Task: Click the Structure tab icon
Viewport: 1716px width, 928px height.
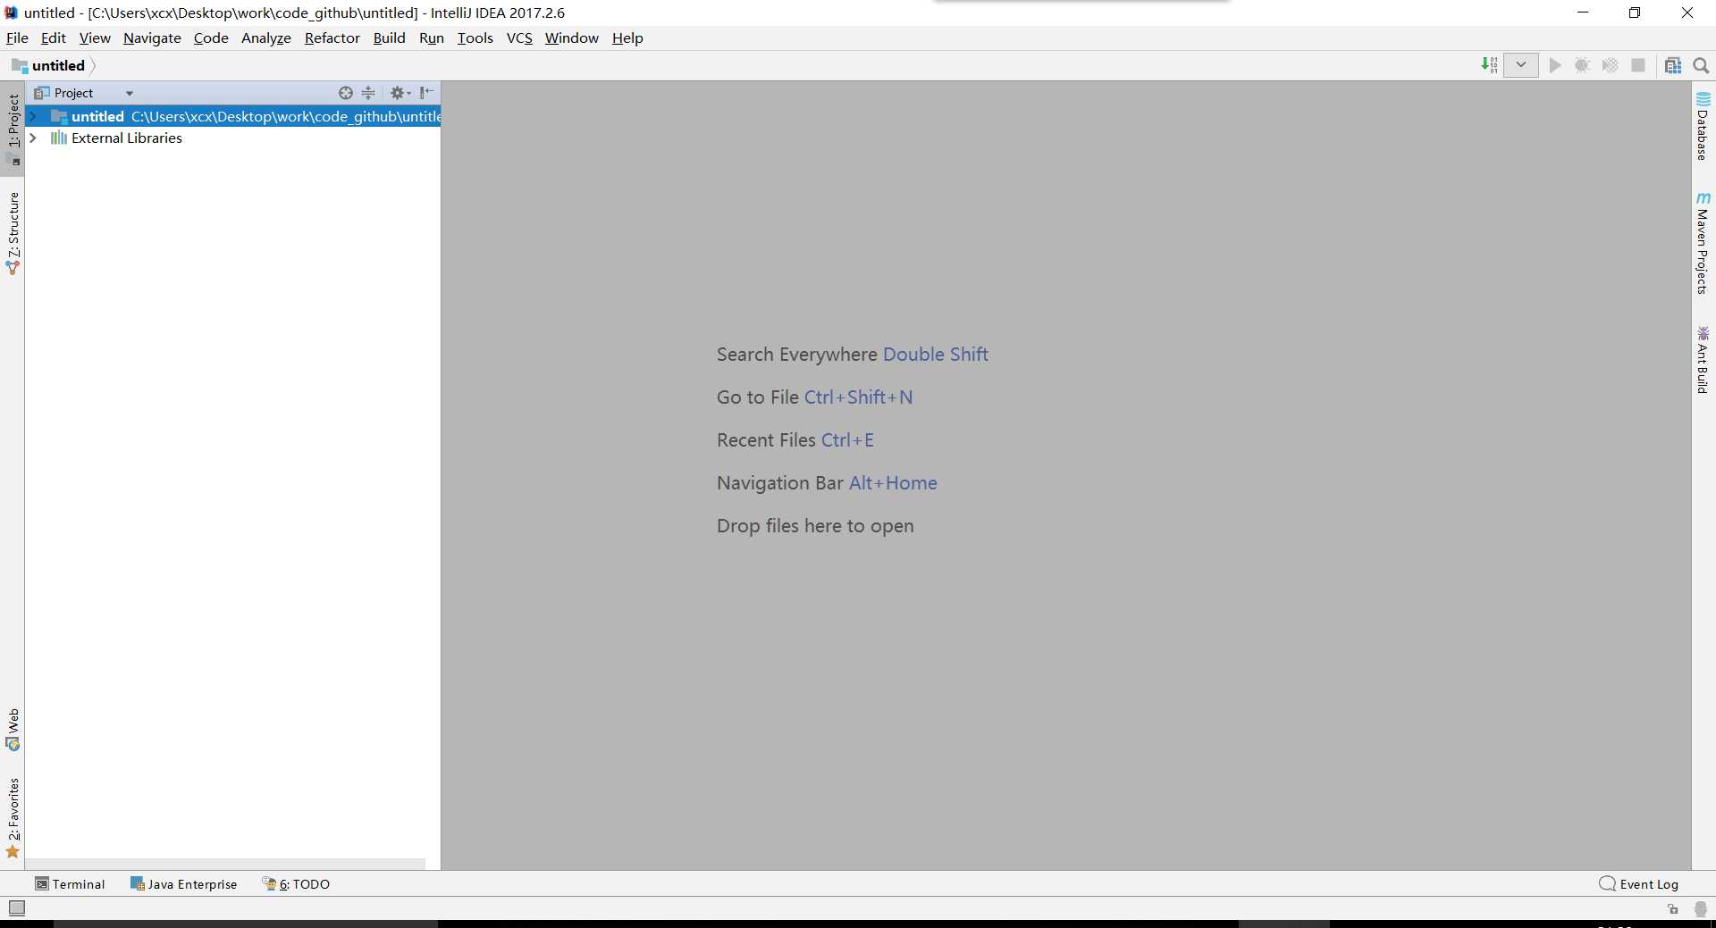Action: [x=13, y=268]
